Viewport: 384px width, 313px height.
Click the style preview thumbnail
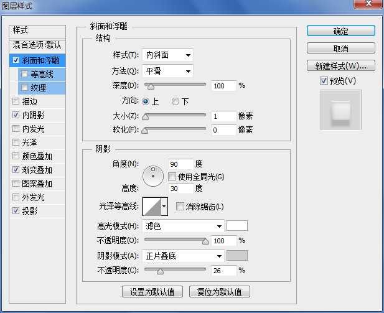(341, 110)
